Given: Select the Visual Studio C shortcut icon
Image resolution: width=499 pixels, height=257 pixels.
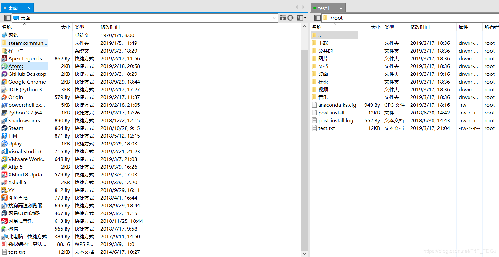Looking at the screenshot, I should coord(4,151).
